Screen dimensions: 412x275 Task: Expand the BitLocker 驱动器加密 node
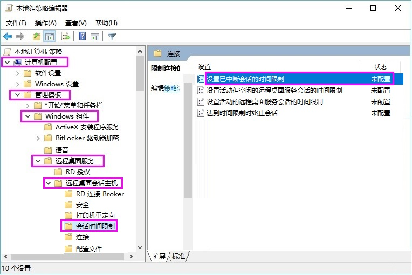click(38, 138)
